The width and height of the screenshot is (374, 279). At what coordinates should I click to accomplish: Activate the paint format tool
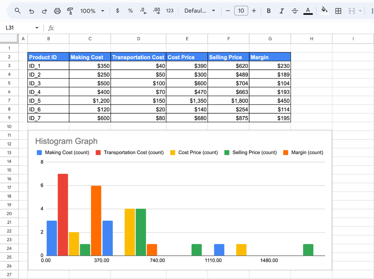coord(70,11)
